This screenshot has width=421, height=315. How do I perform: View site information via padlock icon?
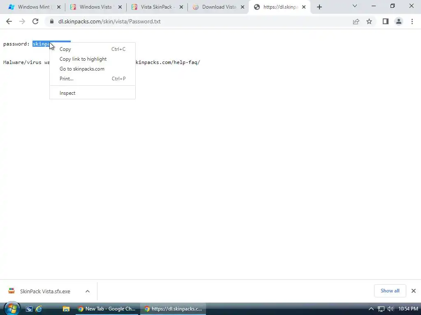pos(52,21)
